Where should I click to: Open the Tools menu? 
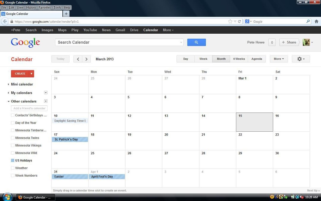57,7
